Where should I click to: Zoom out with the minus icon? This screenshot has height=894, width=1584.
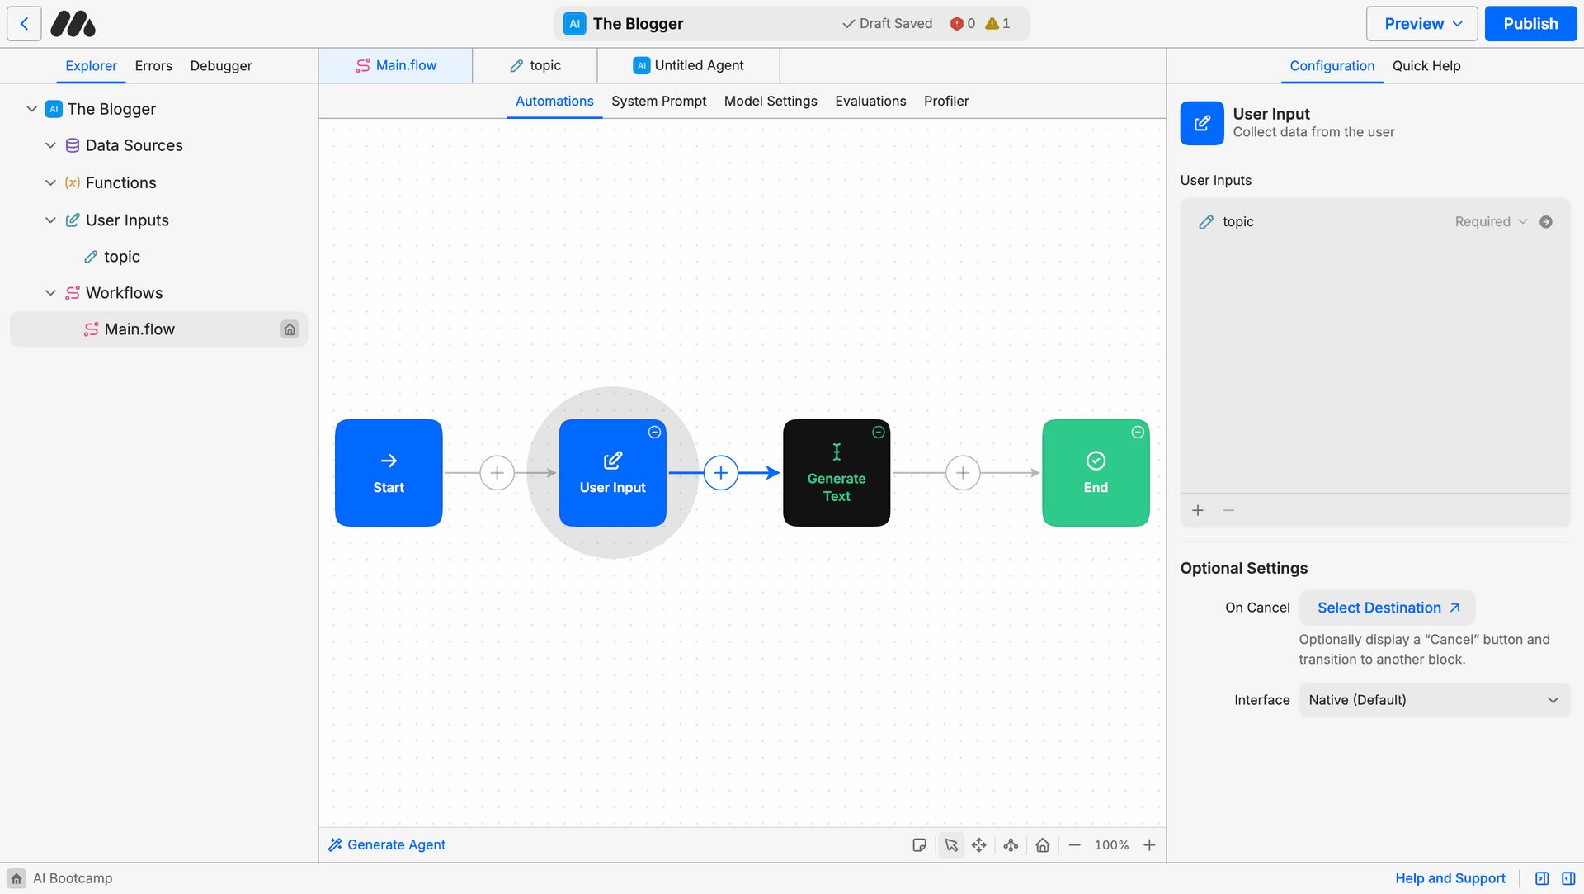[1074, 845]
